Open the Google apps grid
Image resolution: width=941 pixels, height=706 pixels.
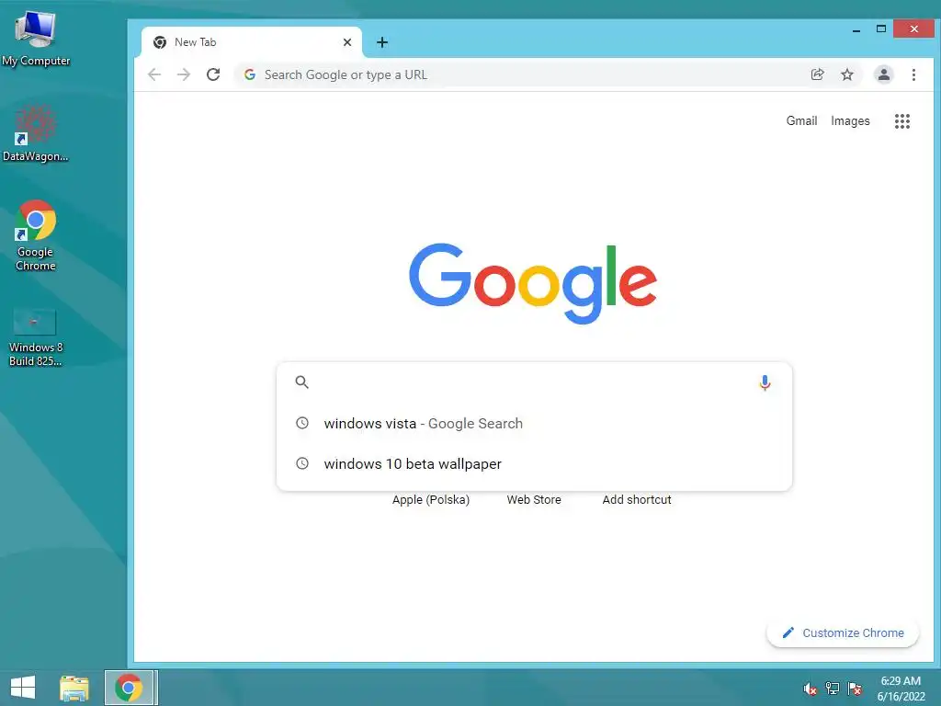[902, 121]
